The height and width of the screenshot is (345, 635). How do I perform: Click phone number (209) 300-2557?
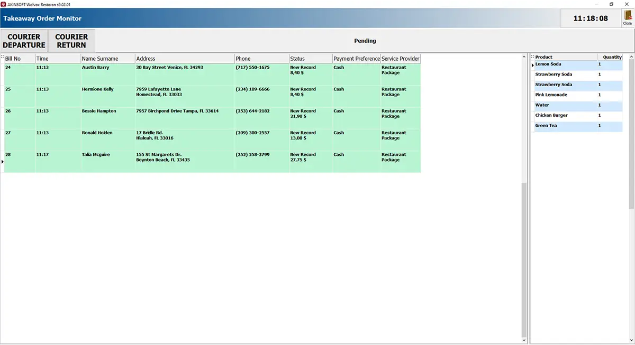pyautogui.click(x=252, y=133)
